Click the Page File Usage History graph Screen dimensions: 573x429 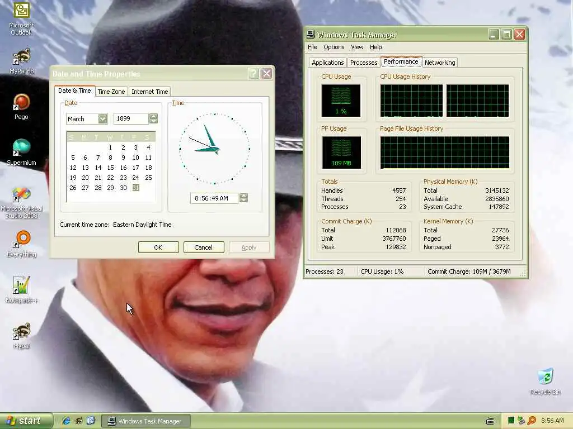pyautogui.click(x=445, y=152)
